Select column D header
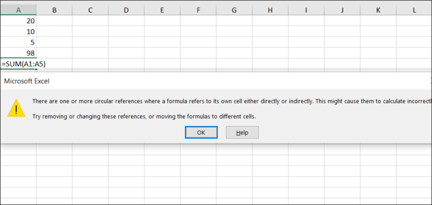Viewport: 432px width, 205px height. pyautogui.click(x=126, y=10)
